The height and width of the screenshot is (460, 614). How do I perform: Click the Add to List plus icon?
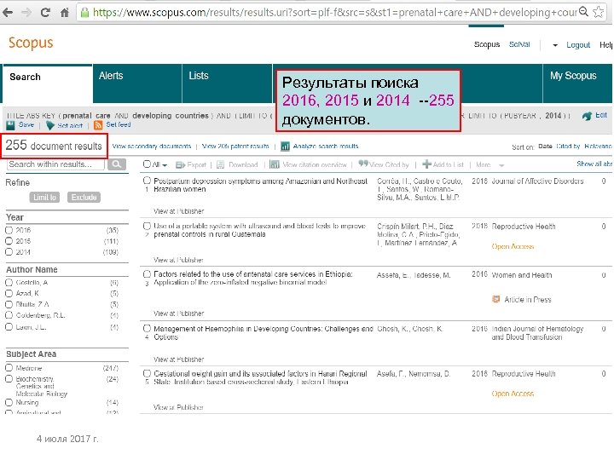(427, 164)
